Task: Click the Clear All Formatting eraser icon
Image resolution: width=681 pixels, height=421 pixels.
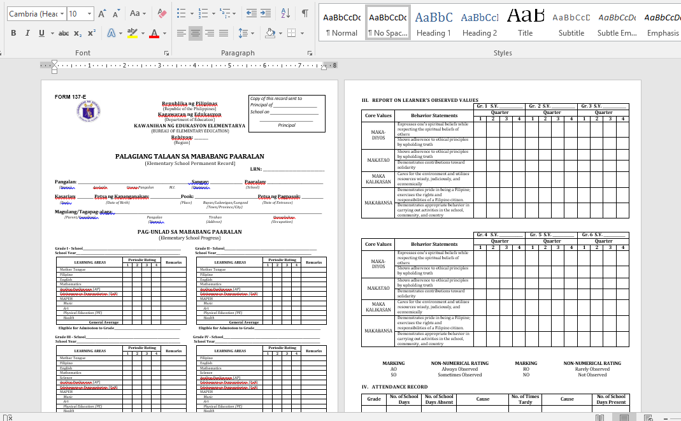Action: coord(162,14)
